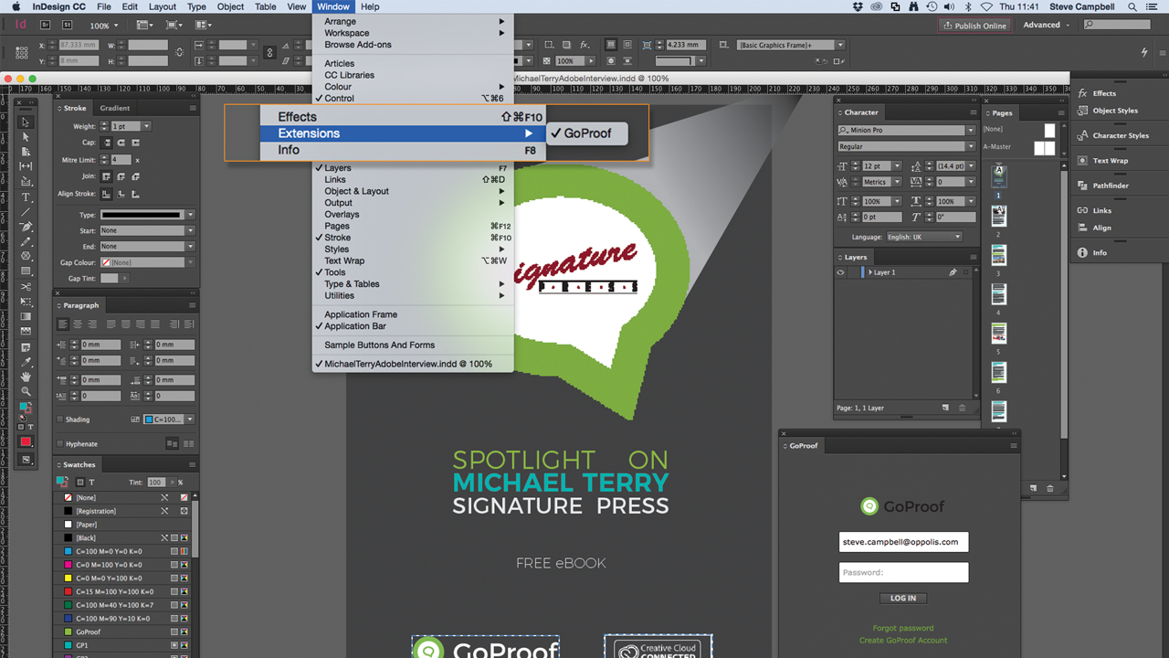The height and width of the screenshot is (658, 1169).
Task: Click Publish Online button
Action: pyautogui.click(x=974, y=26)
